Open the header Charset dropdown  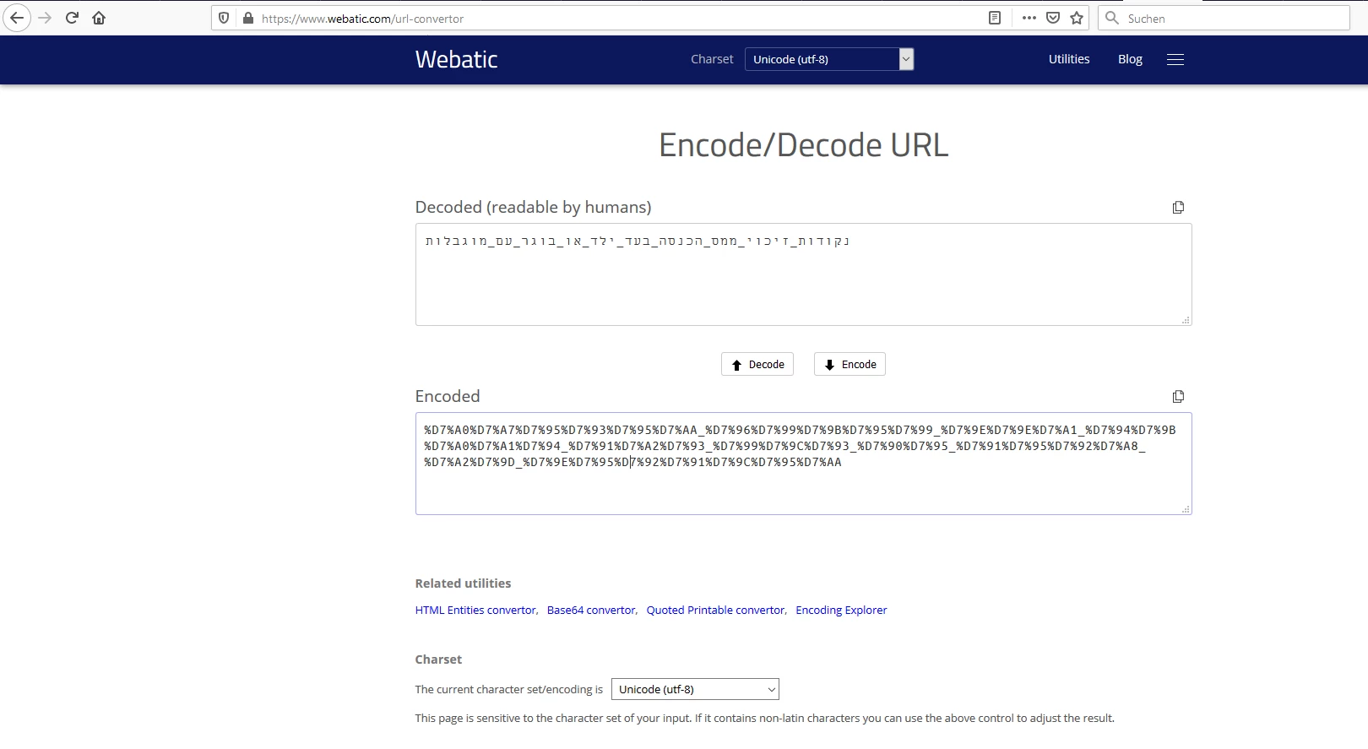(829, 59)
